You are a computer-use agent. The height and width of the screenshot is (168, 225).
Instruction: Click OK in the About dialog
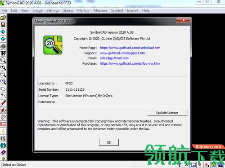tap(109, 142)
